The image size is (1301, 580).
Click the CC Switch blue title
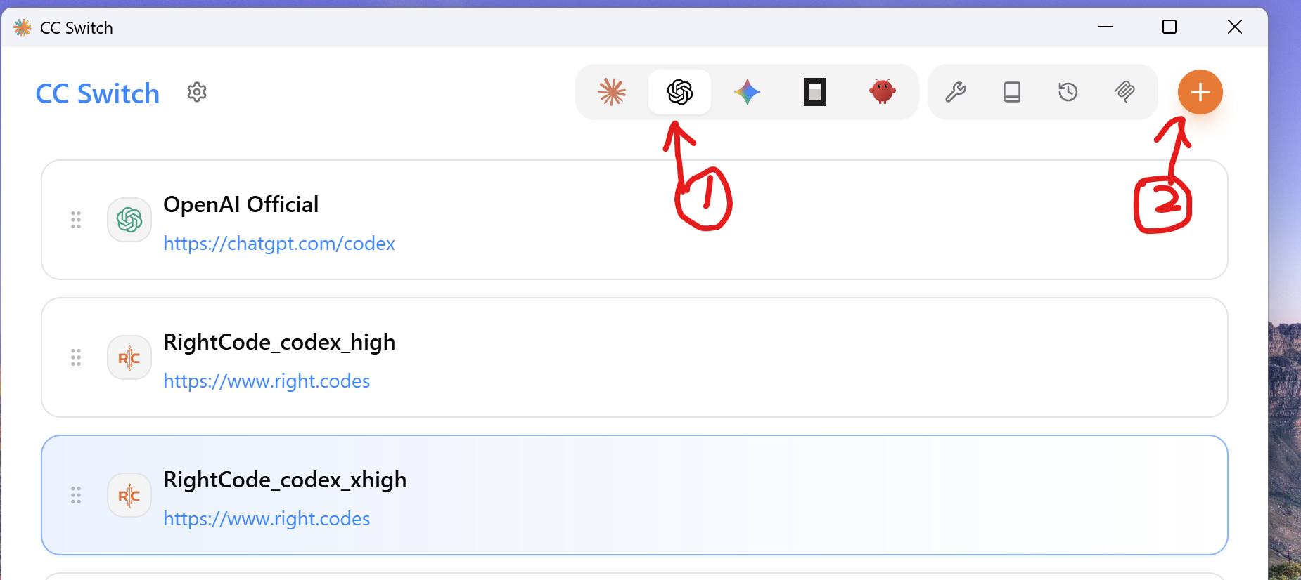click(x=98, y=93)
